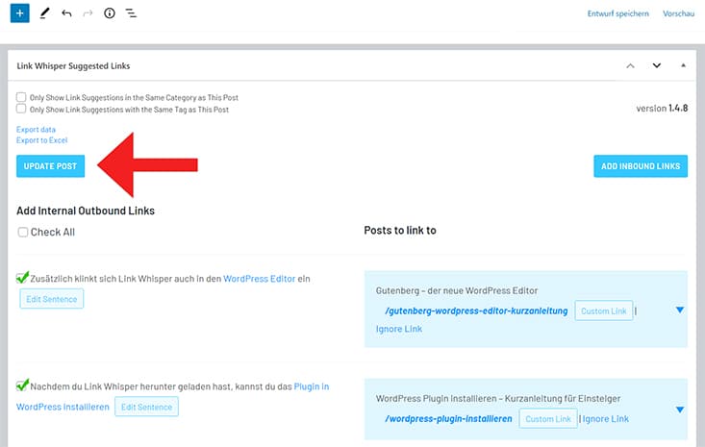The height and width of the screenshot is (447, 705).
Task: Click Custom Link for WordPress Plugin installieren
Action: coord(548,419)
